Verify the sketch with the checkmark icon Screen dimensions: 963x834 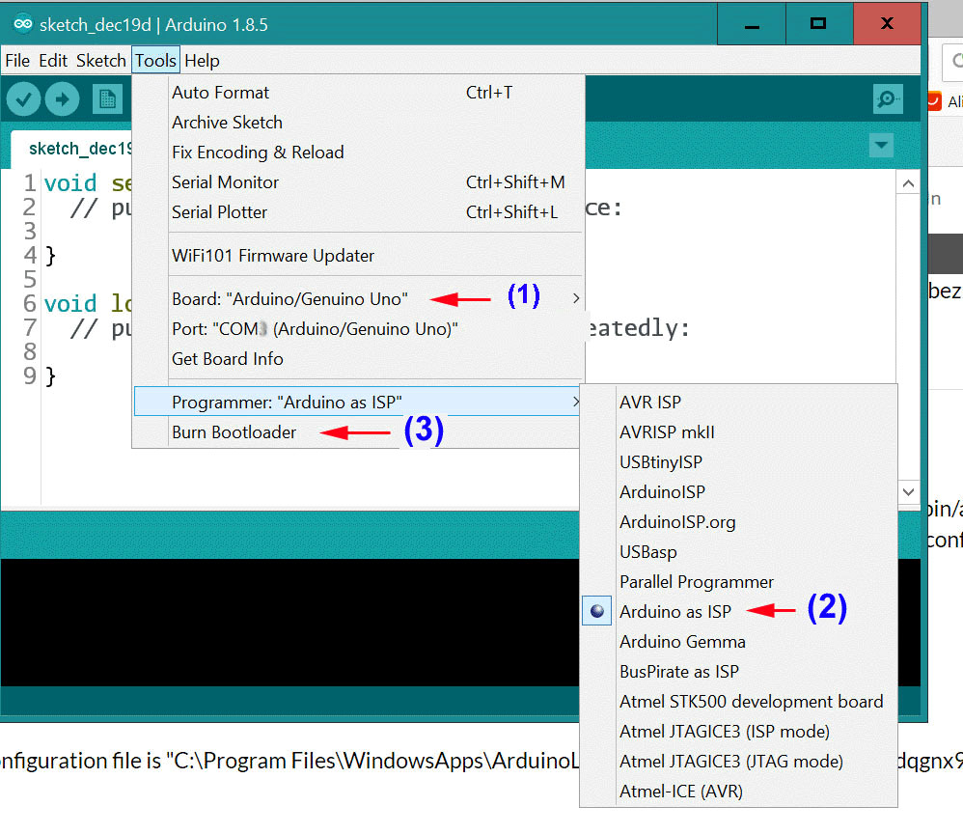click(x=23, y=98)
